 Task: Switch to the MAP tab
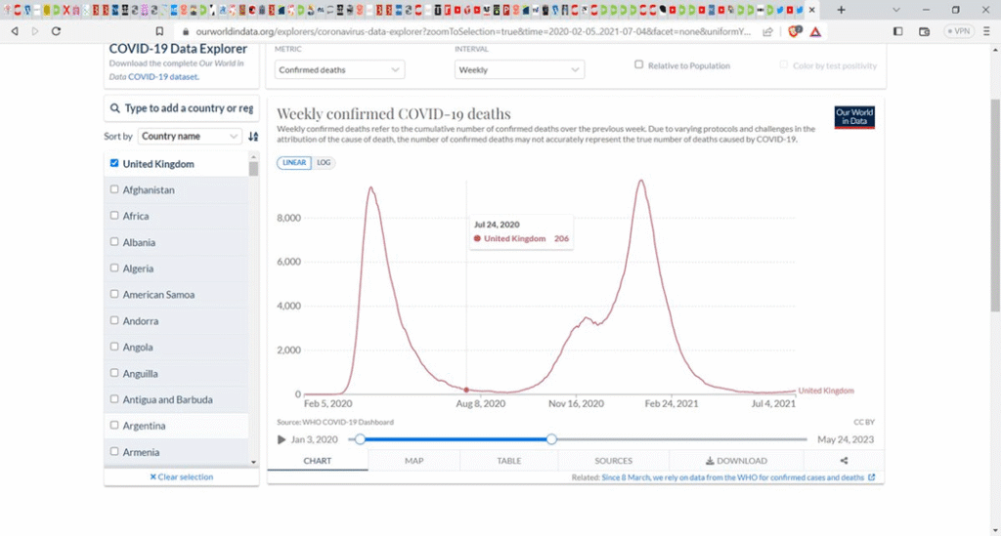click(x=413, y=460)
